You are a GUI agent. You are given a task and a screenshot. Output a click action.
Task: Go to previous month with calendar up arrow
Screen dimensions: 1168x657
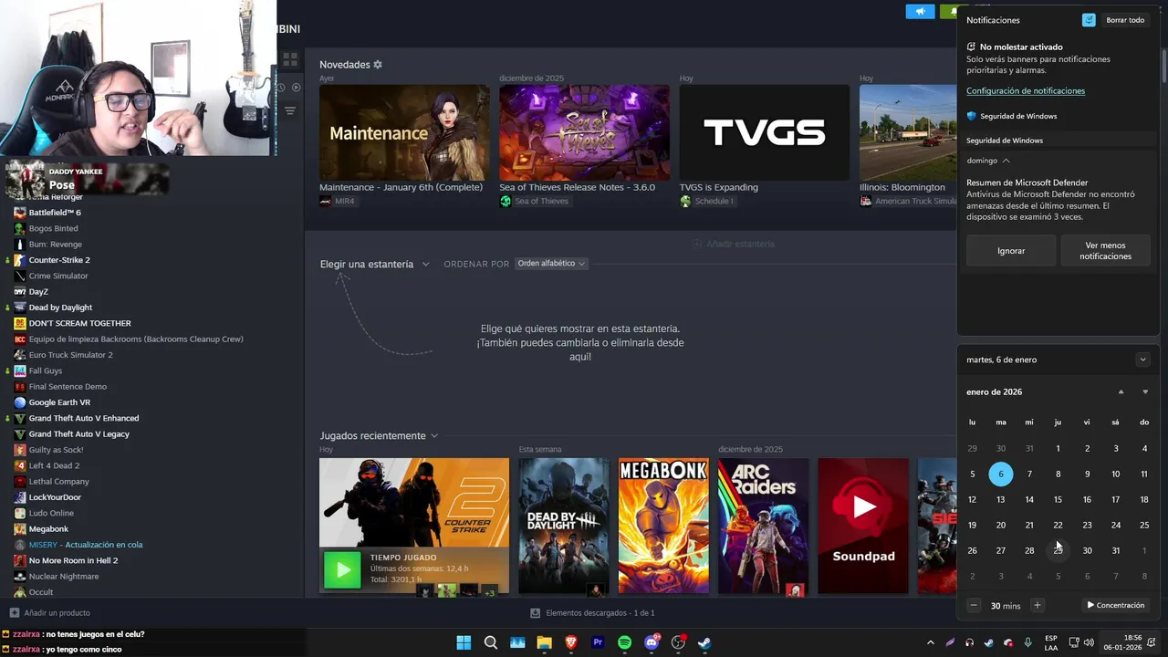pyautogui.click(x=1121, y=392)
